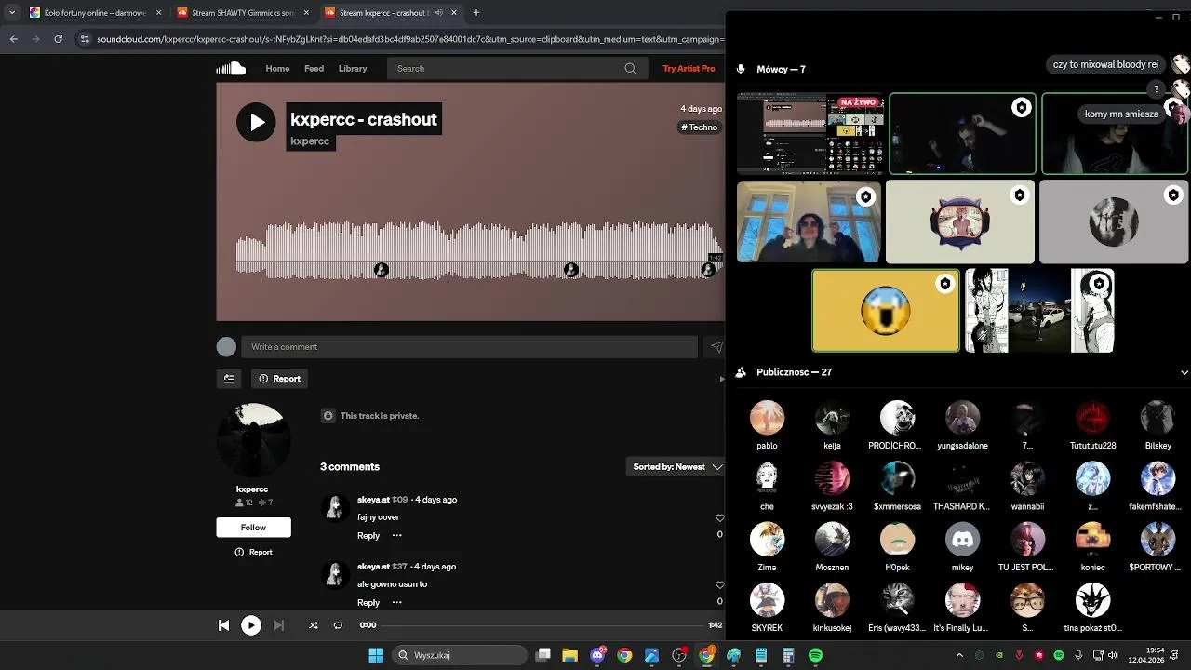
Task: Open kxpercc artist link under track title
Action: (310, 141)
